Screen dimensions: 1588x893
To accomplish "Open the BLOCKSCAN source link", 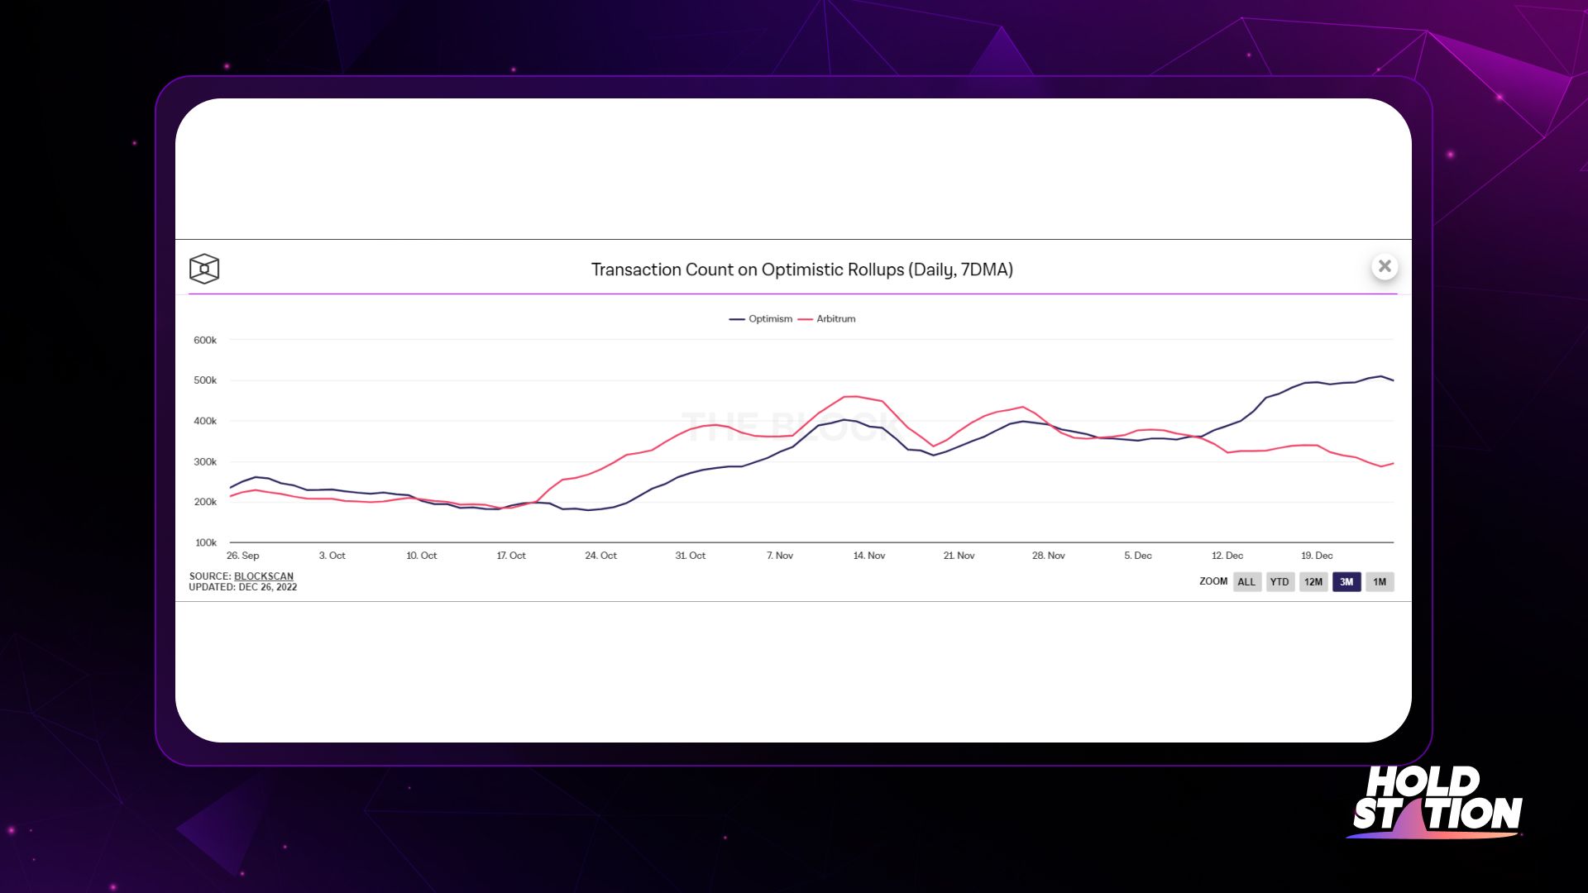I will click(x=264, y=576).
